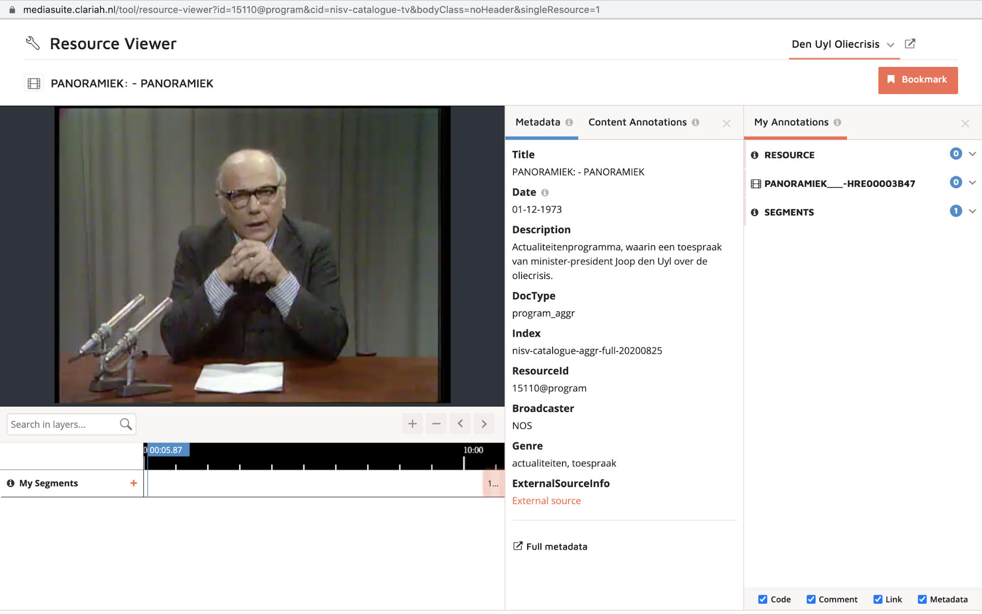
Task: Expand the RESOURCE annotations section
Action: 972,154
